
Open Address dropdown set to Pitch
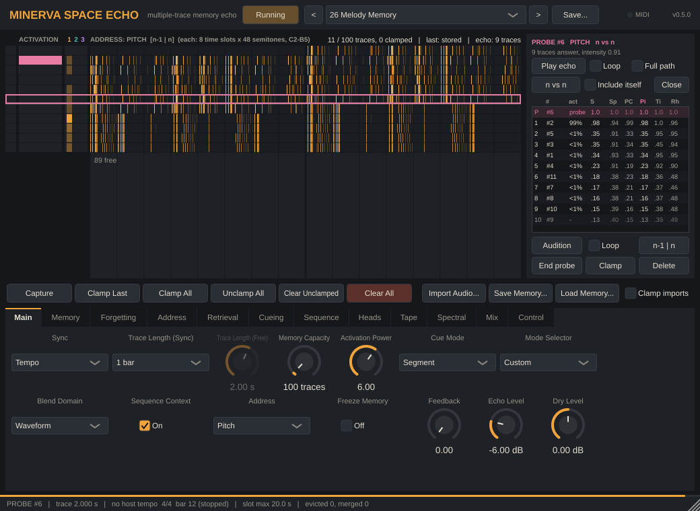[x=262, y=426]
